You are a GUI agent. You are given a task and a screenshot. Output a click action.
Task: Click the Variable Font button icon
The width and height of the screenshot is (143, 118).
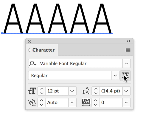[125, 76]
